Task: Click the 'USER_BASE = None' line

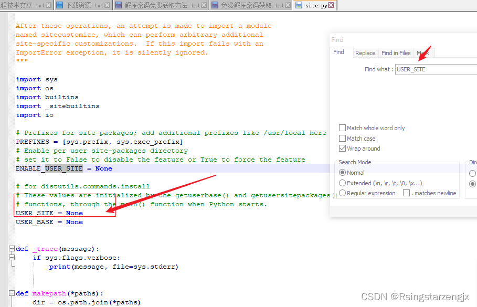Action: point(49,222)
